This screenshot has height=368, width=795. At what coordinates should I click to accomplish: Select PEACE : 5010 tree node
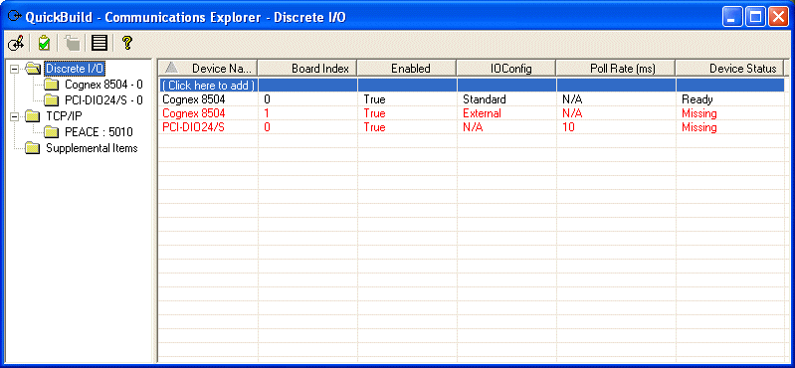[99, 132]
